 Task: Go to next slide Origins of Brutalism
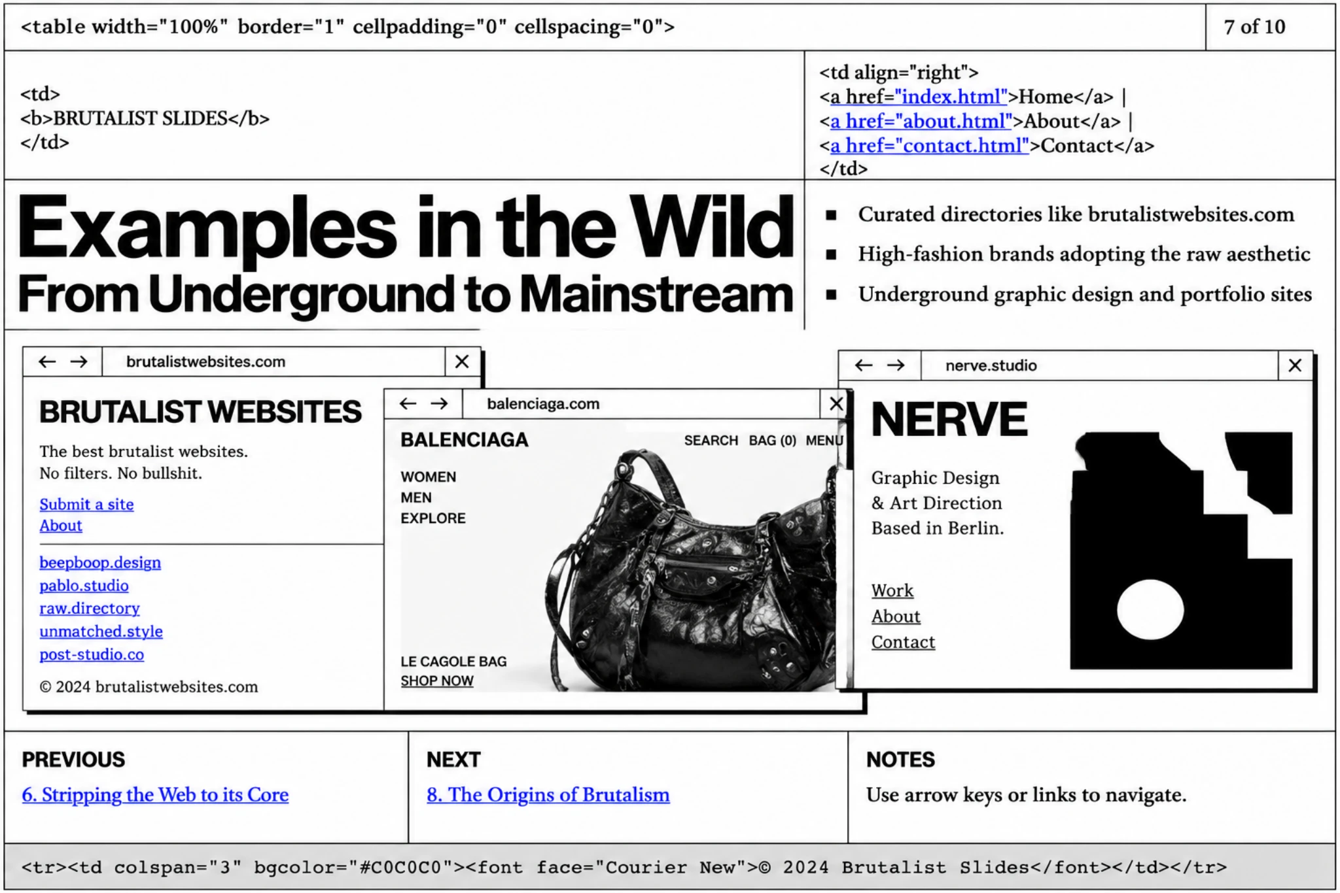click(548, 794)
